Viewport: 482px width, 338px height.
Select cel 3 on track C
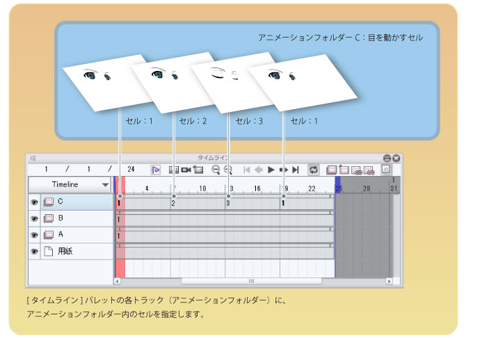pos(227,203)
